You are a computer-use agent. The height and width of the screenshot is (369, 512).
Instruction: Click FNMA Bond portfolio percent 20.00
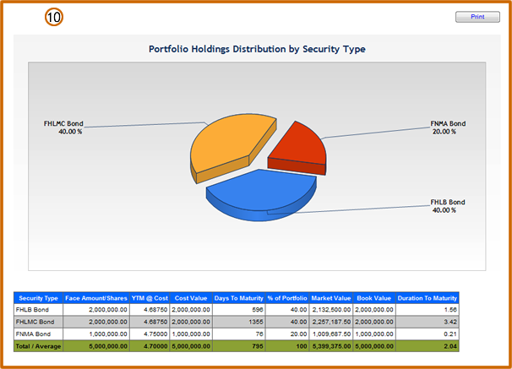click(287, 334)
